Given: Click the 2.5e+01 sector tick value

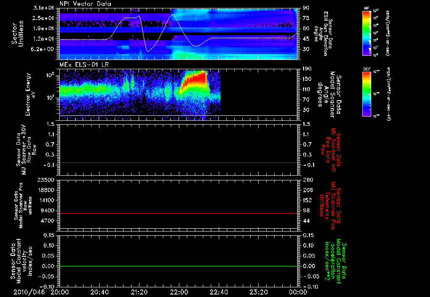Looking at the screenshot, I should [x=44, y=18].
